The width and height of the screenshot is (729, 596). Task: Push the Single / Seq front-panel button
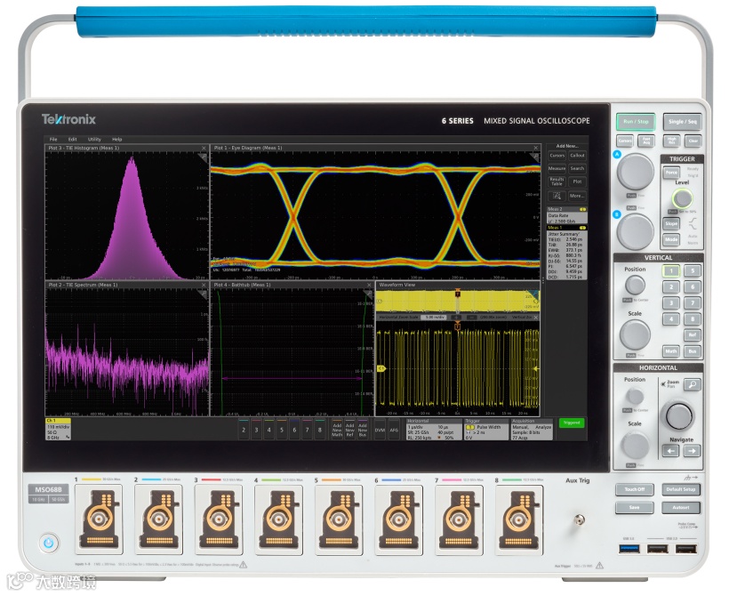coord(682,122)
